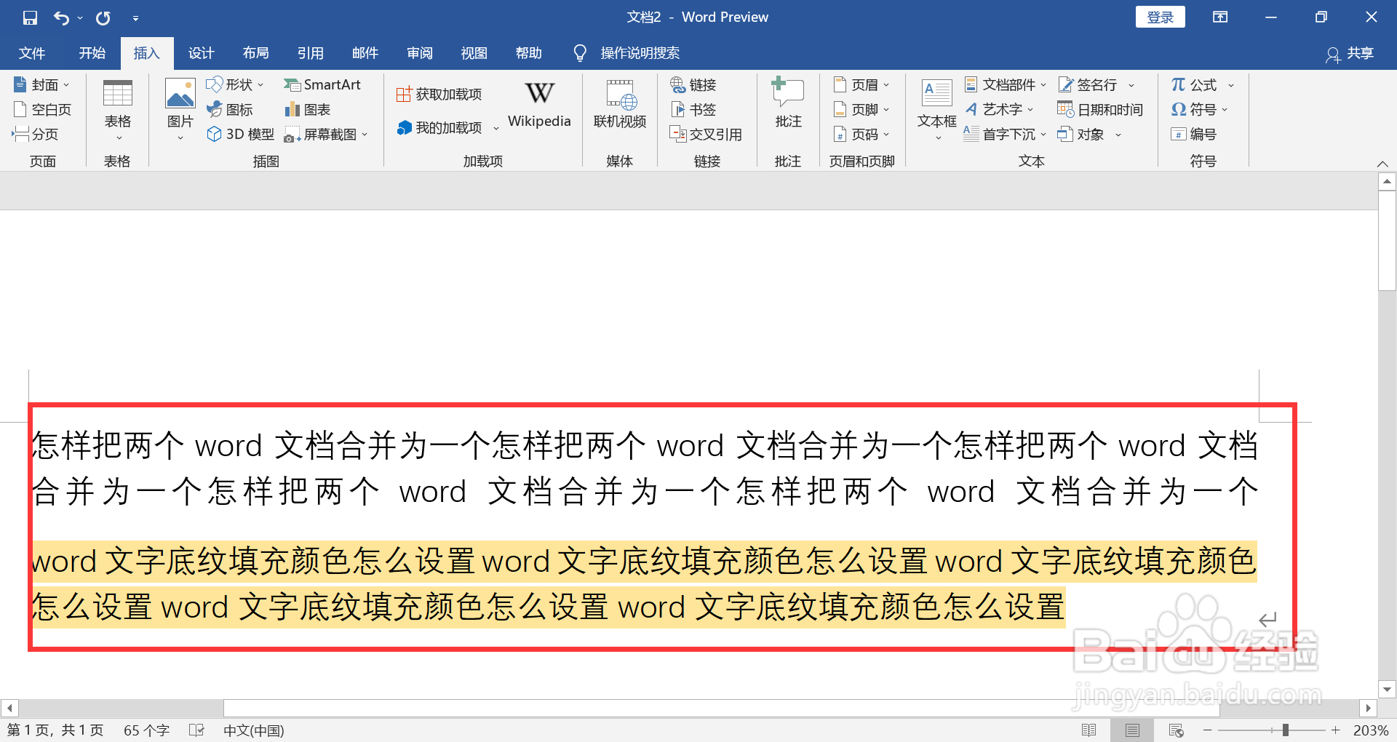Click the 203% zoom level
Viewport: 1397px width, 742px height.
[x=1371, y=730]
